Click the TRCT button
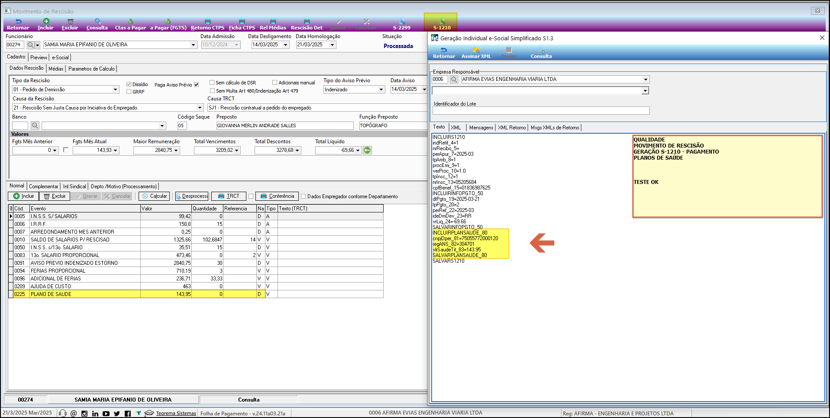 coord(229,196)
